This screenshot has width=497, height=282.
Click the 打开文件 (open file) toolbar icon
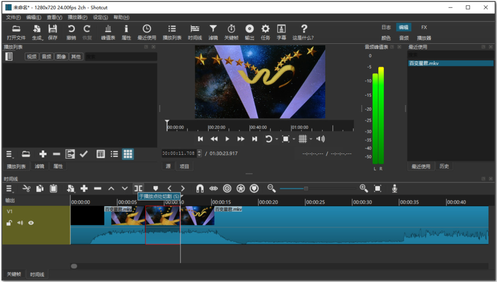[x=16, y=29]
